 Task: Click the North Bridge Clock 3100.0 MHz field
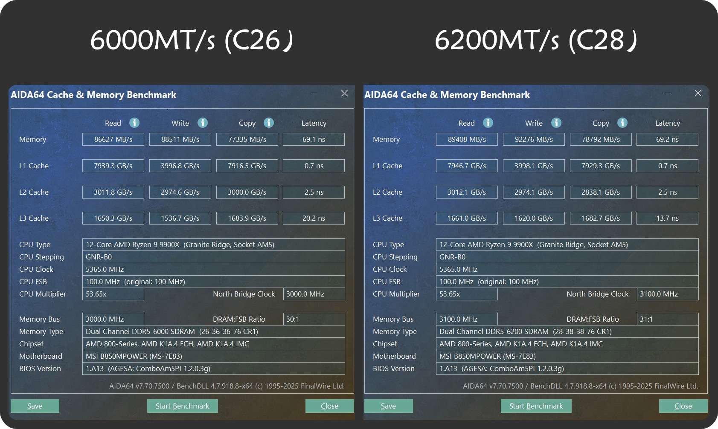tap(668, 294)
